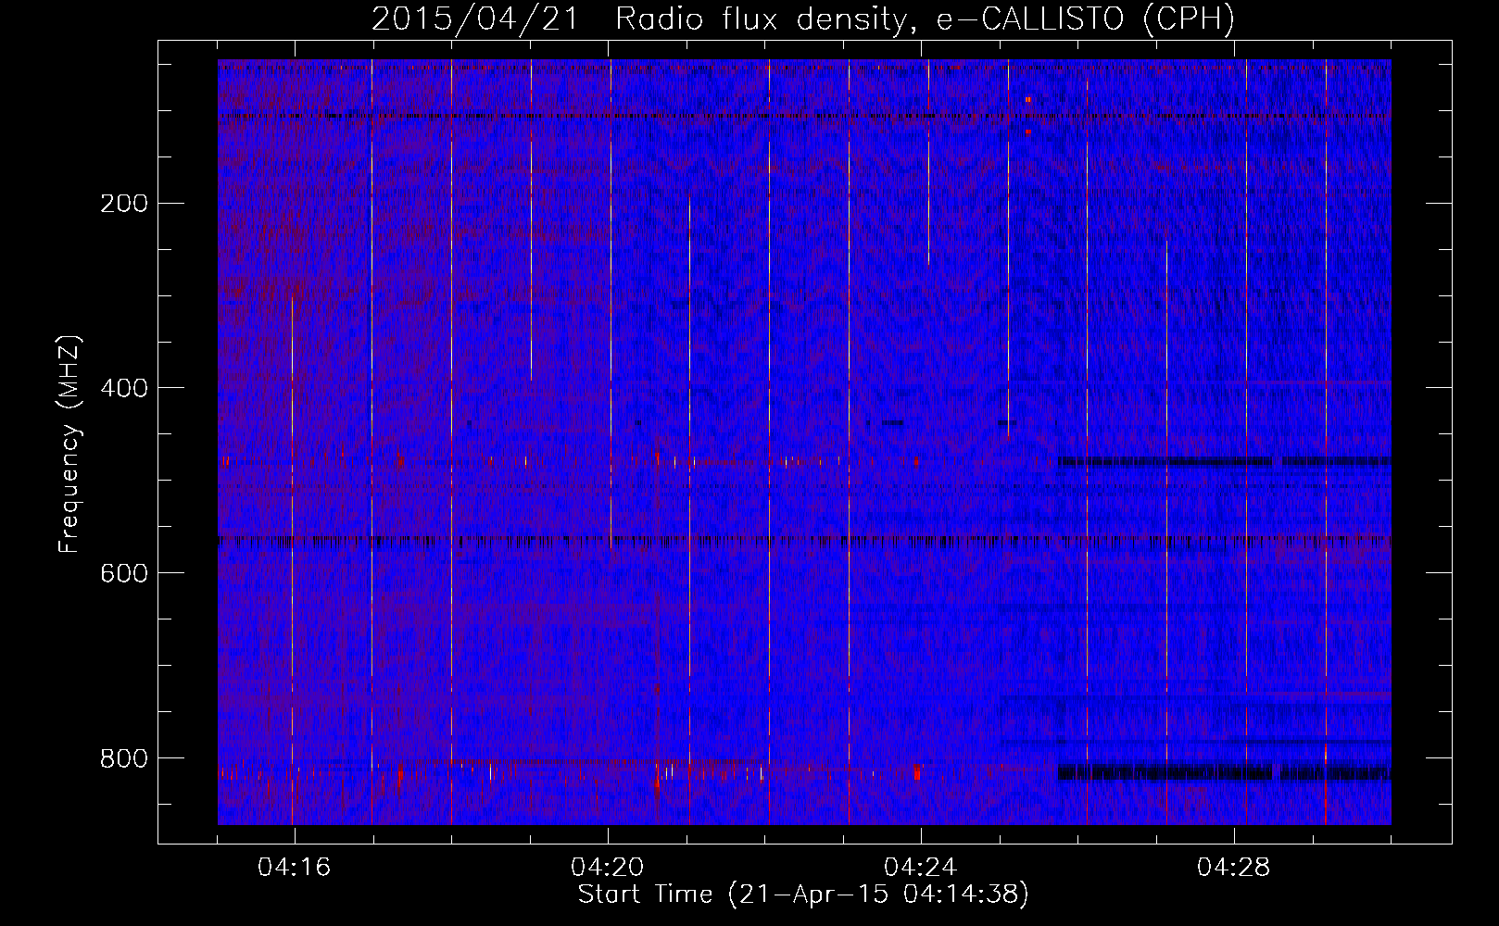This screenshot has width=1499, height=926.
Task: Click the 600 frequency tick label
Action: click(x=123, y=573)
